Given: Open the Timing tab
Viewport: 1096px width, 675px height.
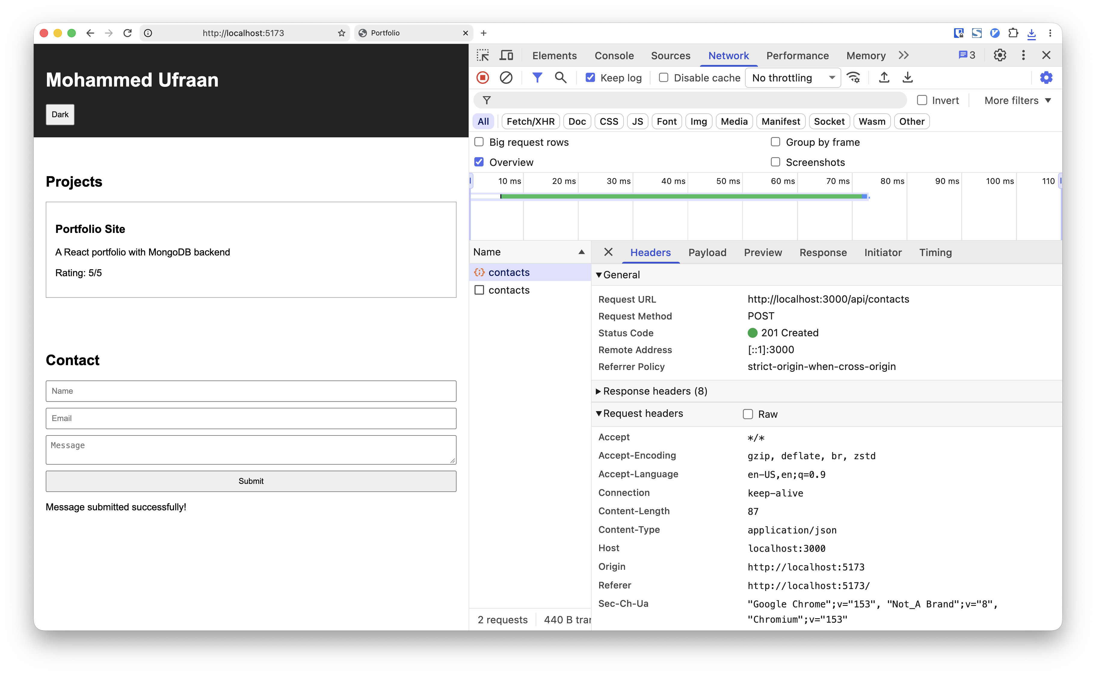Looking at the screenshot, I should tap(935, 253).
